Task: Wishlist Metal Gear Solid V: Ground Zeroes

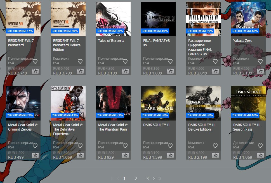Action: point(35,146)
